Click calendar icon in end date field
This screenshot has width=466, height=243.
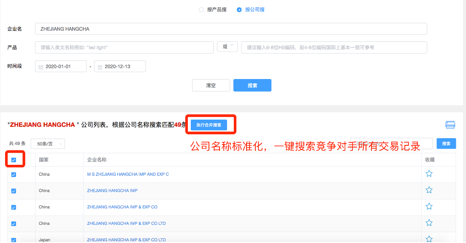click(x=100, y=67)
